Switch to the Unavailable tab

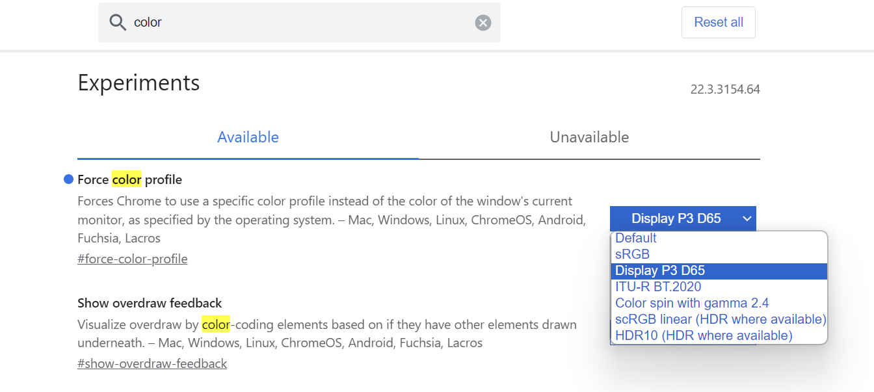click(589, 137)
